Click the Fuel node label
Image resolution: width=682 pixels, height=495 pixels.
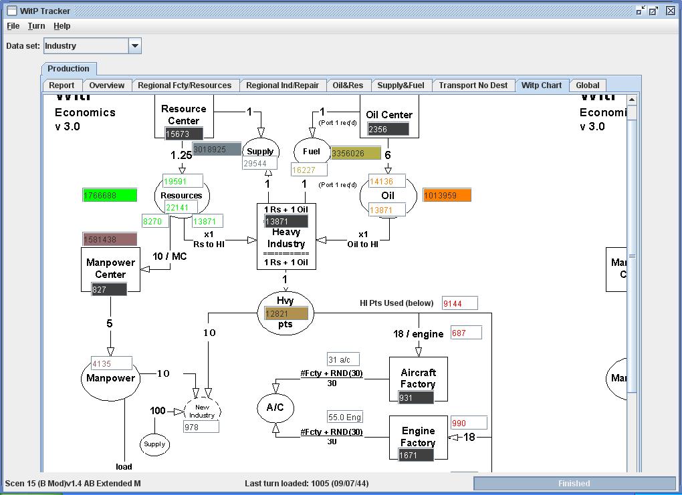[x=312, y=151]
